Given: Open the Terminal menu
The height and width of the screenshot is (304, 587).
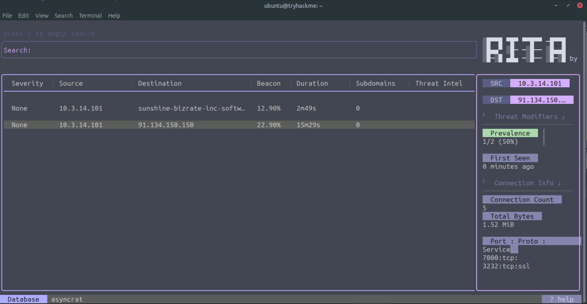Looking at the screenshot, I should (x=90, y=16).
